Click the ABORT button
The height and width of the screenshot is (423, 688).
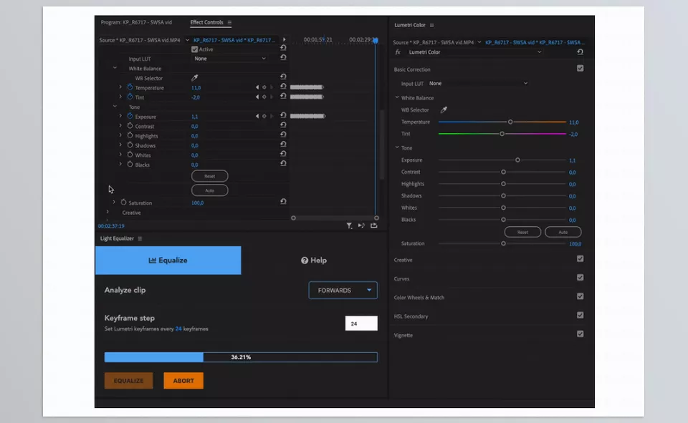click(x=183, y=381)
